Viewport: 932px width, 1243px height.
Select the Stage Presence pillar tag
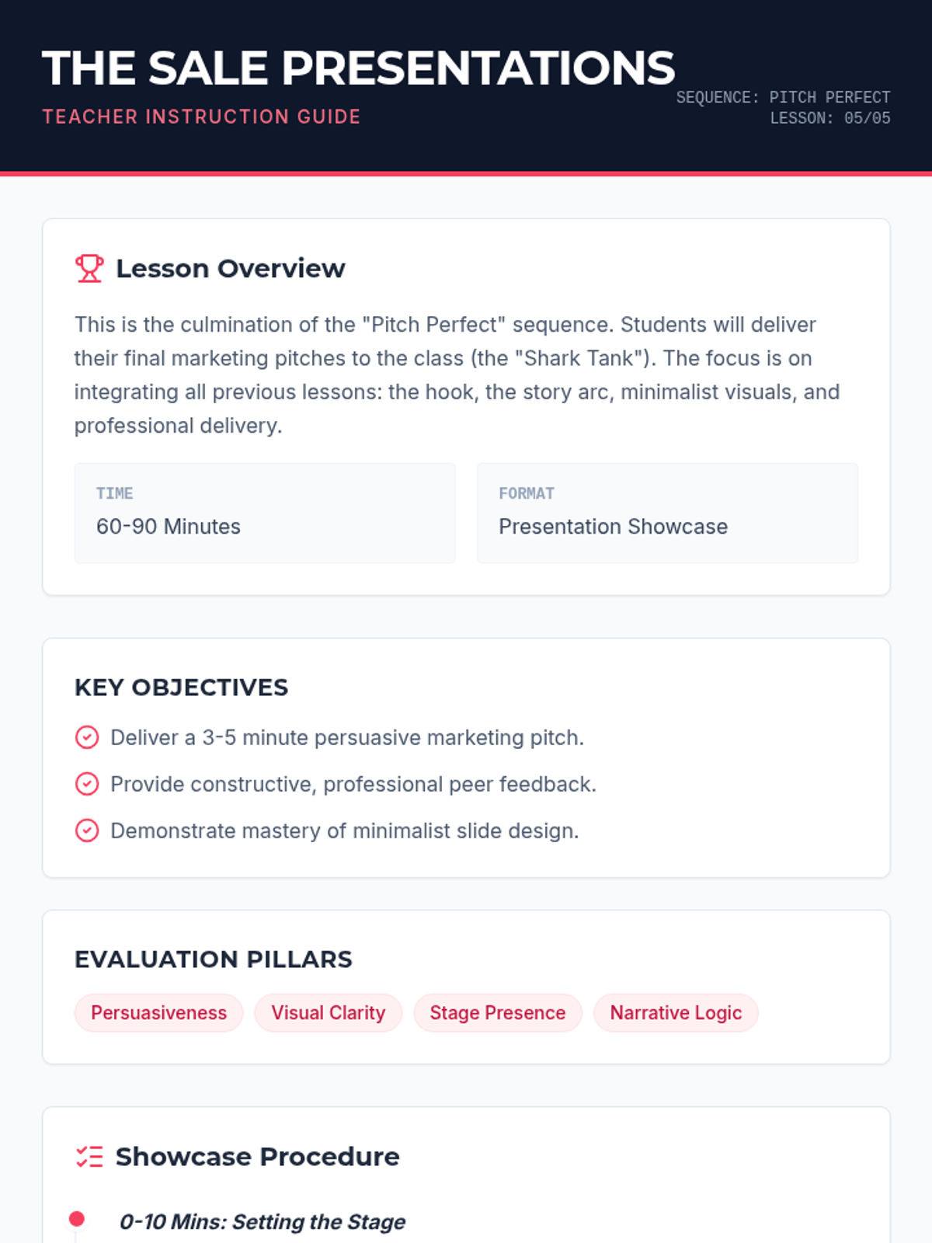(x=497, y=1013)
